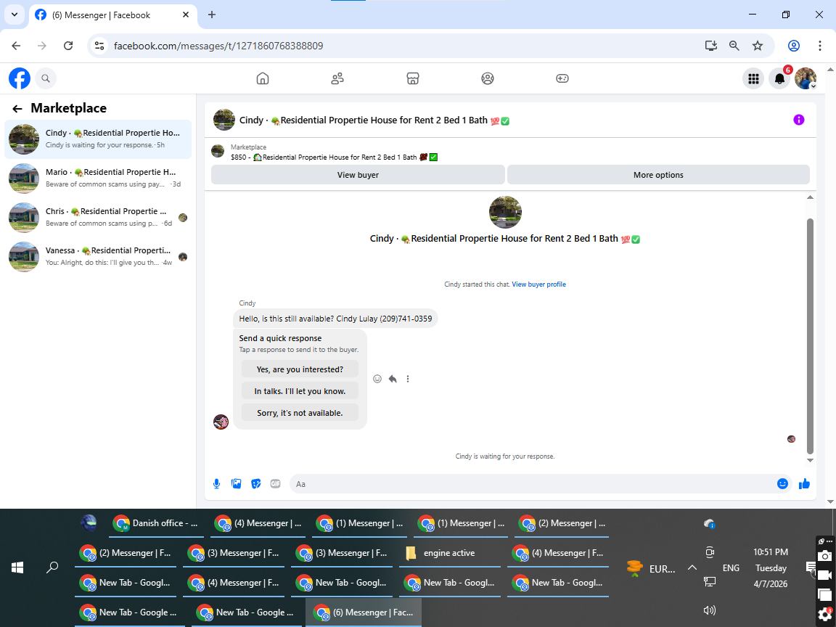836x627 pixels.
Task: Click the voice clip microphone icon
Action: coord(216,484)
